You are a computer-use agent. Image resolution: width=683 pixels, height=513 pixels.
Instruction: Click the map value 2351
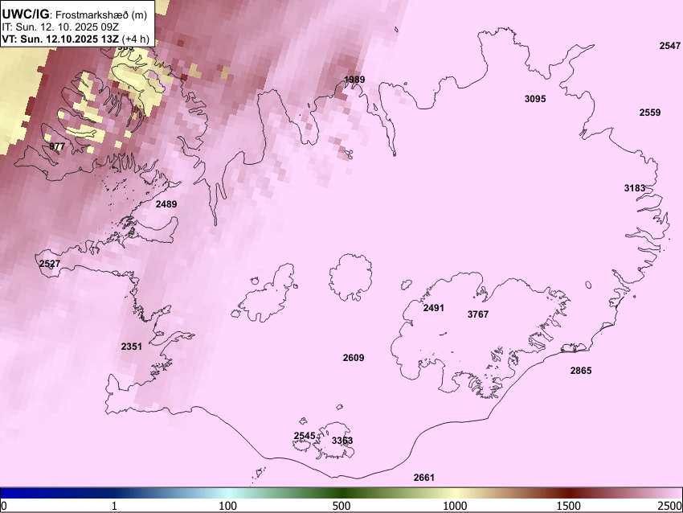(132, 347)
